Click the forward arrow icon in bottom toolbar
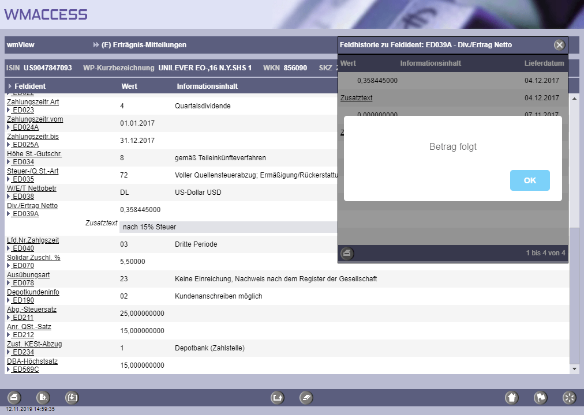 (278, 397)
